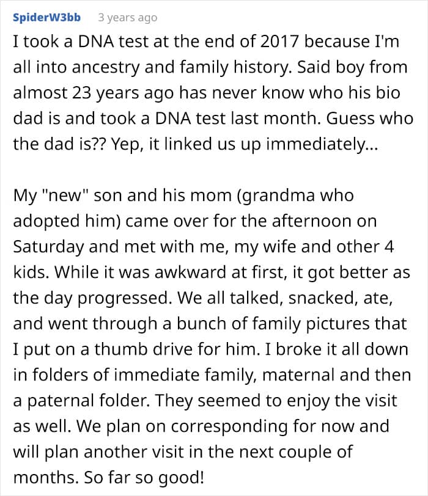Image resolution: width=428 pixels, height=496 pixels.
Task: Click the closing words 'So far so good!'
Action: point(144,478)
